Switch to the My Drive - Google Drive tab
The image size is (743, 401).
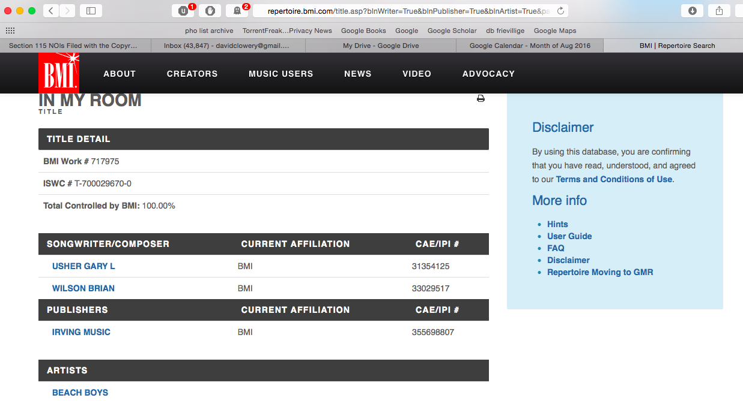pos(380,46)
